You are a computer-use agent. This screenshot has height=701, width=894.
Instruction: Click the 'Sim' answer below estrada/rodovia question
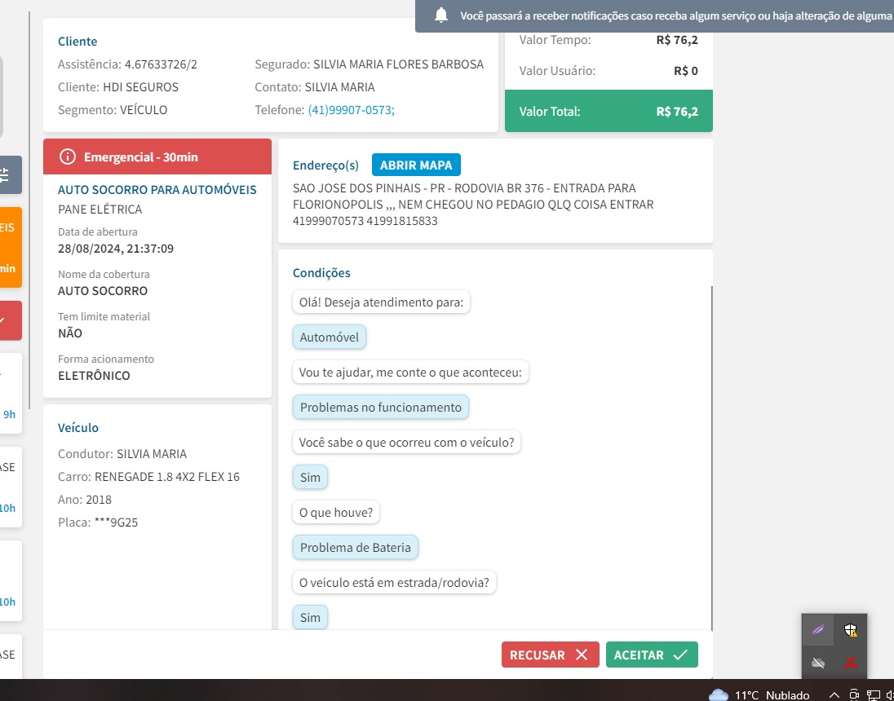(x=310, y=618)
